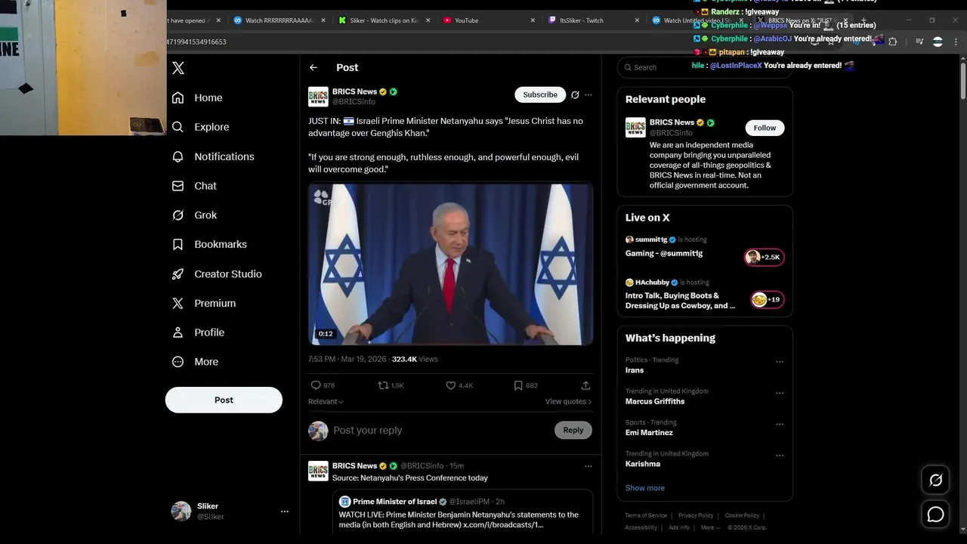Click the floating Grok button

935,481
